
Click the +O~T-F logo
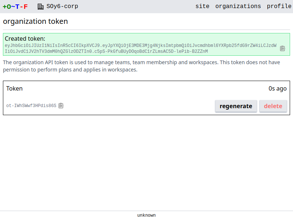(15, 6)
